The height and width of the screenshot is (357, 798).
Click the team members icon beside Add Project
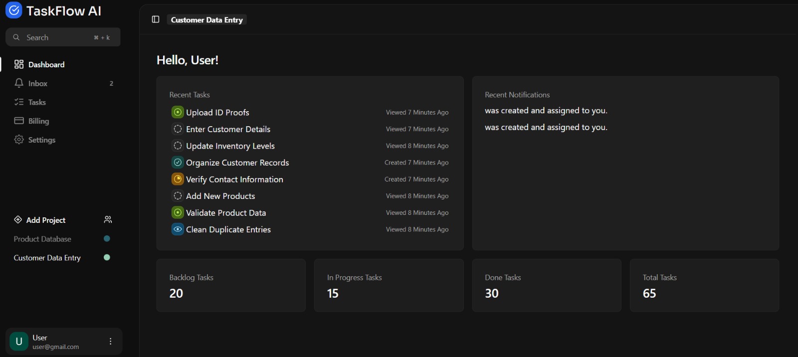[108, 220]
